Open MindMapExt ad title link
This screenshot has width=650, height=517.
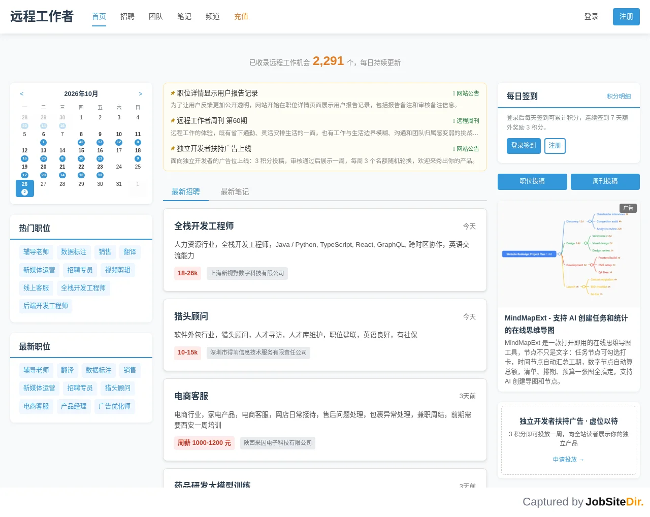click(566, 324)
